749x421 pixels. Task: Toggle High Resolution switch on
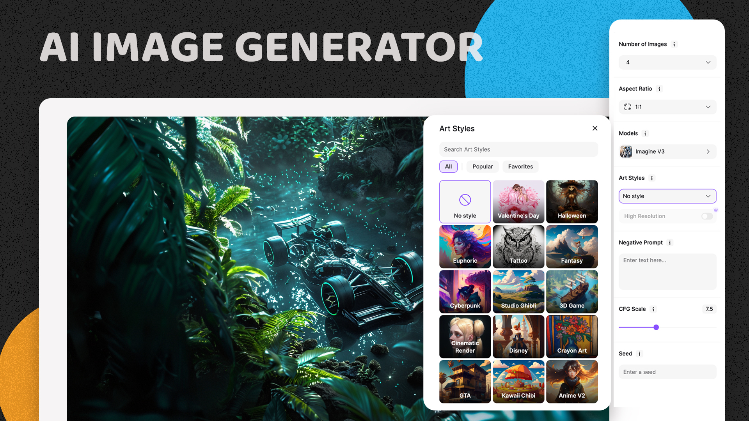[x=706, y=216]
